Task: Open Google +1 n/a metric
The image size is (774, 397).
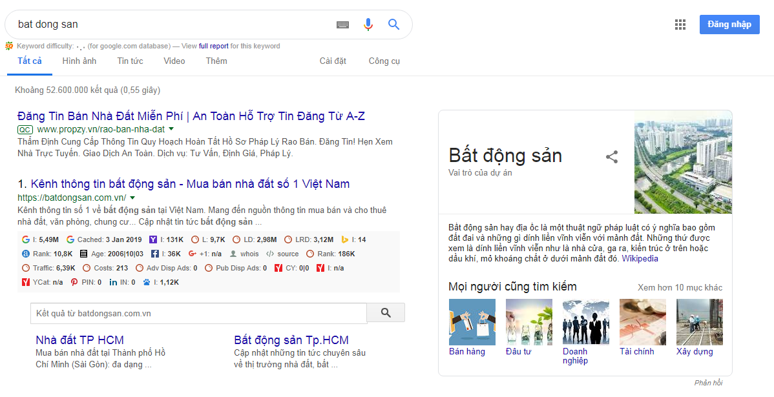Action: tap(205, 254)
